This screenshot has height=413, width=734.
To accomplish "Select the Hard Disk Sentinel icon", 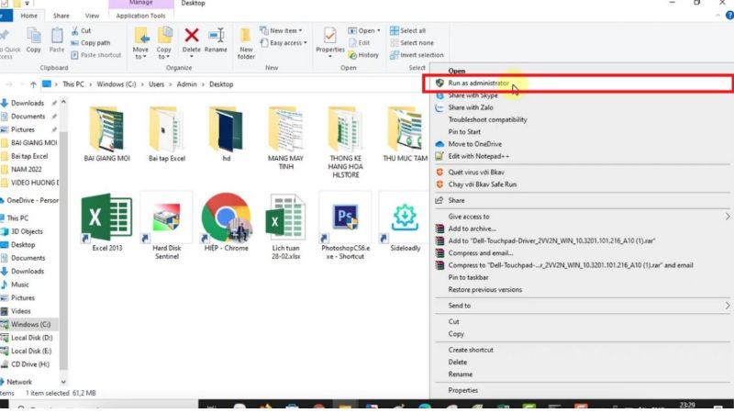I will tap(166, 217).
